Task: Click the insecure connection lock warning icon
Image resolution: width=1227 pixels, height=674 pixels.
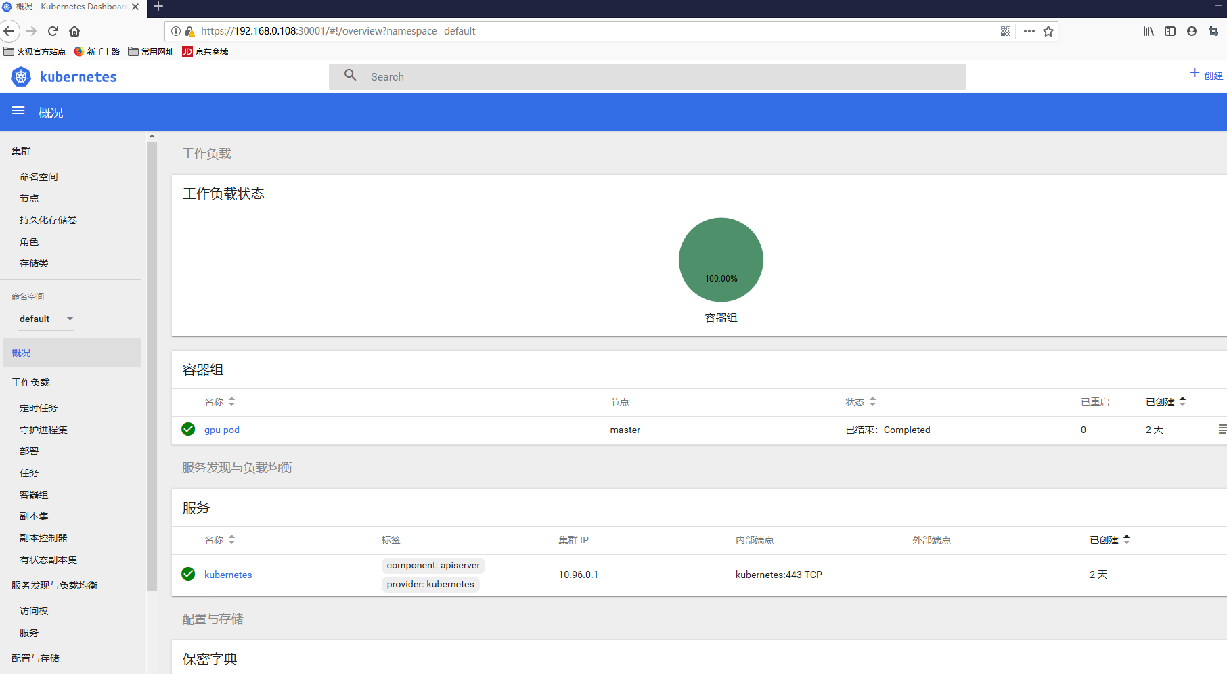Action: (190, 31)
